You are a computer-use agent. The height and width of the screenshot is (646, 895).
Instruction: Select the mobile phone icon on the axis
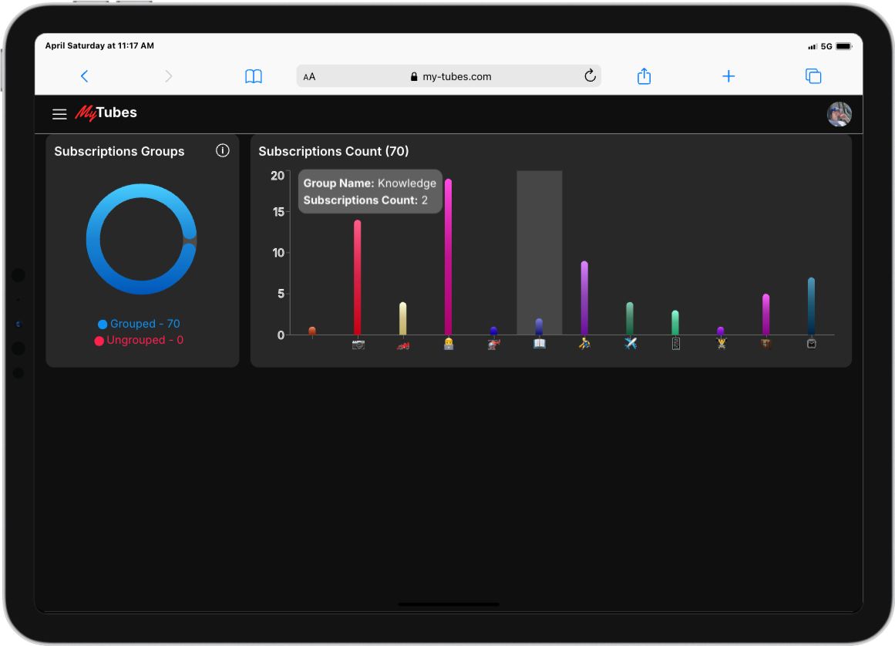point(675,344)
